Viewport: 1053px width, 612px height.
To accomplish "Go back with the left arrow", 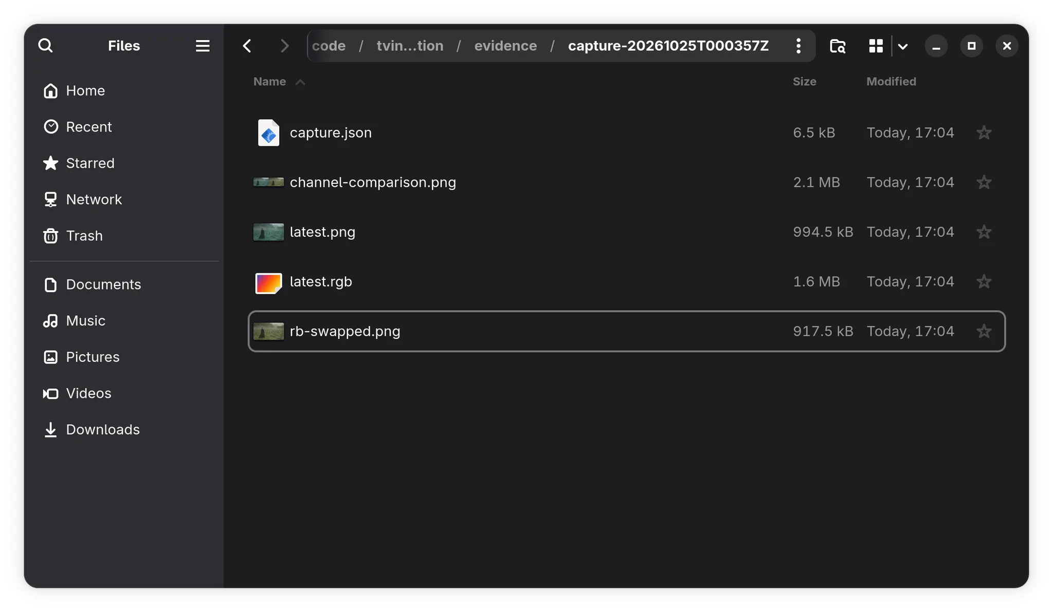I will (x=247, y=46).
